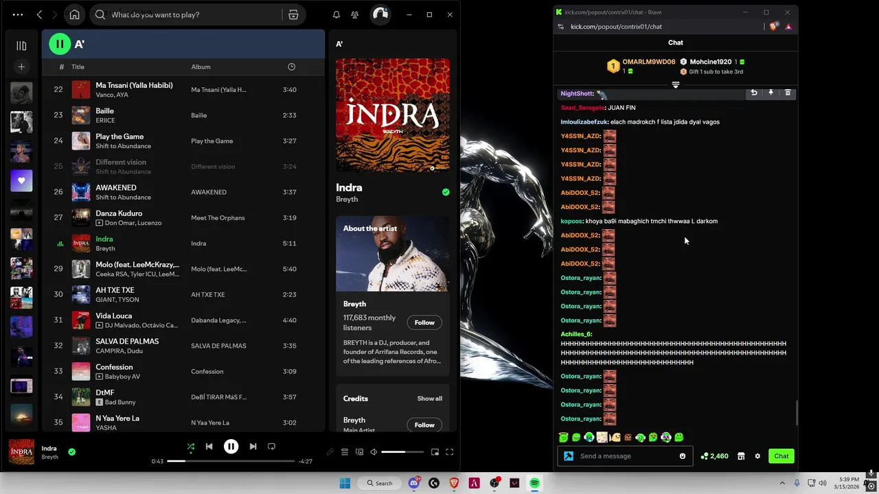Open OMARLM9WD06 leaderboard profile

648,62
